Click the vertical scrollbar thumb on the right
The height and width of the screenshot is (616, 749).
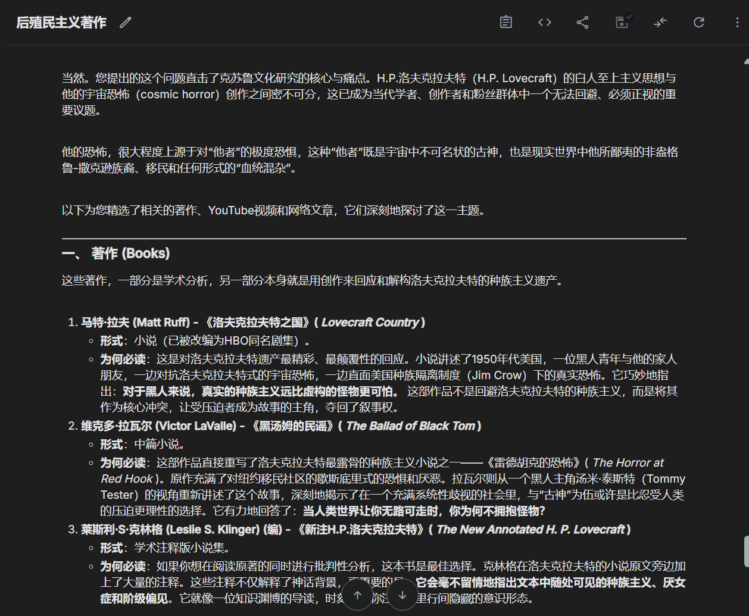click(747, 552)
